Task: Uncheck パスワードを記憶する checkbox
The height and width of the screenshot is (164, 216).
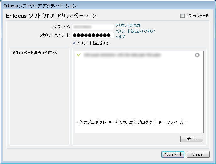Action: (x=74, y=43)
